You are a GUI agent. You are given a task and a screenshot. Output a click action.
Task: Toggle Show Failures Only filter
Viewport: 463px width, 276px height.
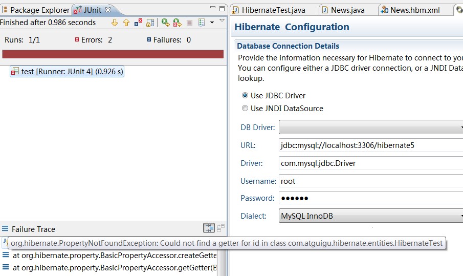point(138,23)
